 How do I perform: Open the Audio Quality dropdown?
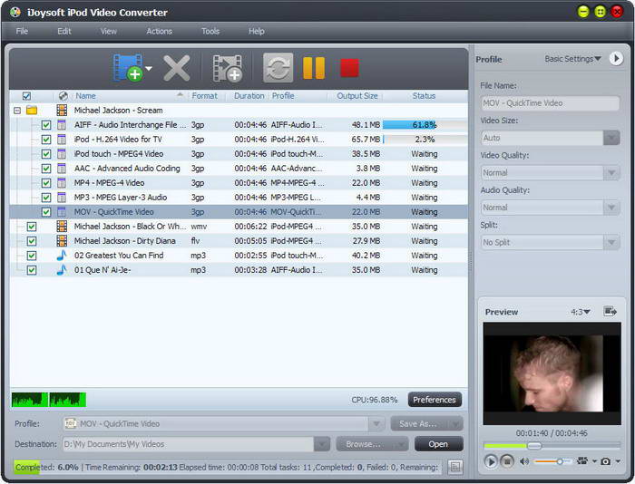(611, 208)
